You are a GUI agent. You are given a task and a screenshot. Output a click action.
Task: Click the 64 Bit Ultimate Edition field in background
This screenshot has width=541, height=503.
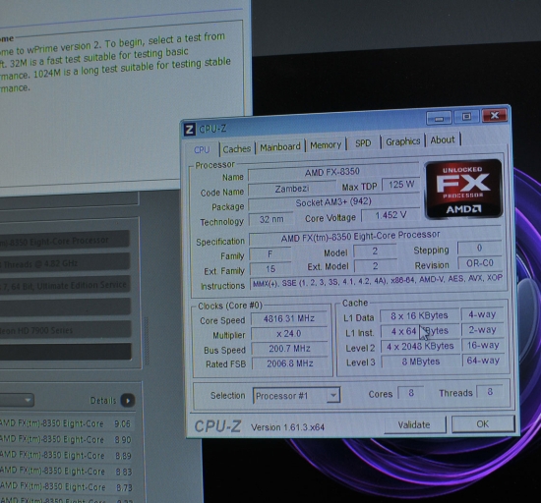tap(65, 285)
